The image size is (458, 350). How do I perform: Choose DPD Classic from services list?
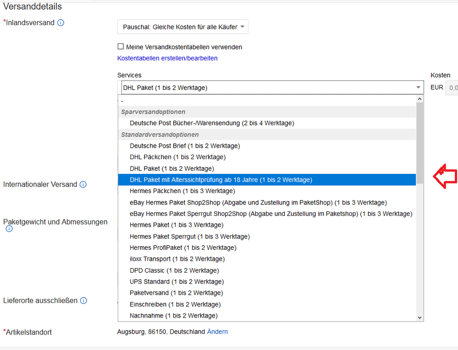pos(174,270)
